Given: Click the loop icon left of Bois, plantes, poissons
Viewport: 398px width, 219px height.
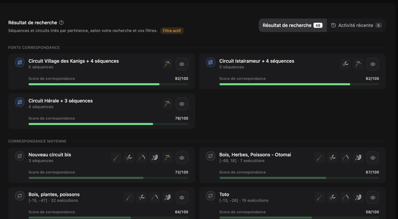Looking at the screenshot, I should [x=19, y=196].
